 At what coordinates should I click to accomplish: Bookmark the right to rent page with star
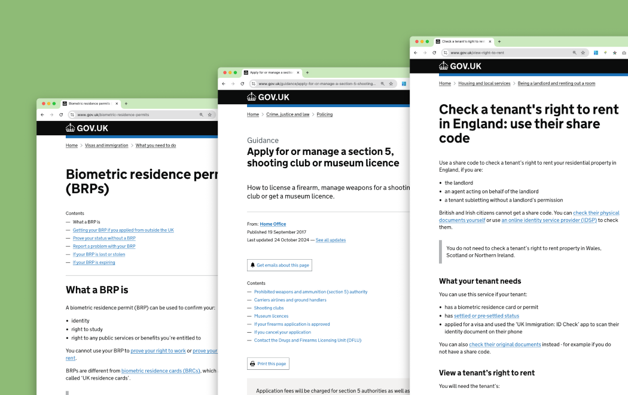tap(583, 53)
